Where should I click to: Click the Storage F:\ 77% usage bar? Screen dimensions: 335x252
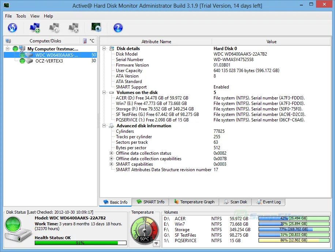(x=294, y=229)
